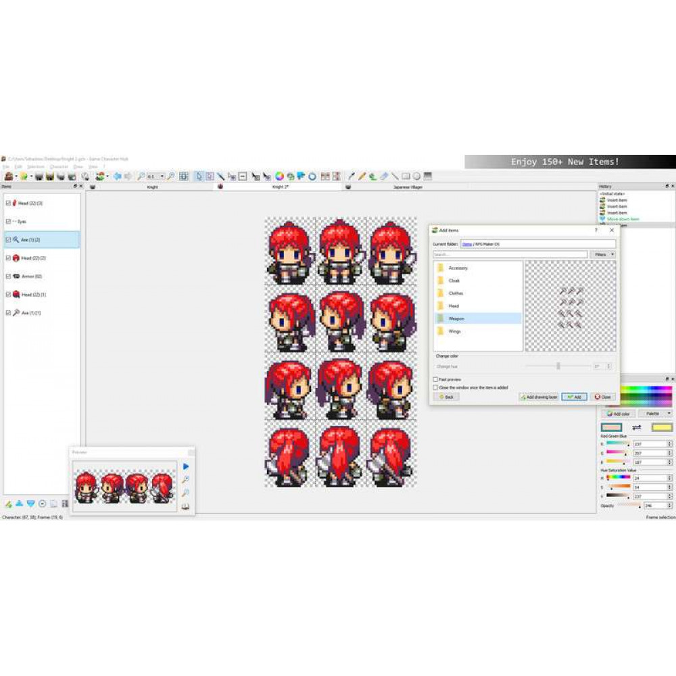Select the arrow selection tool

(x=199, y=176)
